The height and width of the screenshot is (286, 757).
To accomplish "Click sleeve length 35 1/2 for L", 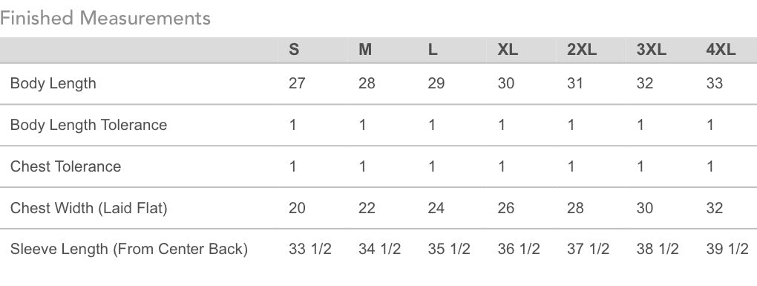I will point(449,250).
